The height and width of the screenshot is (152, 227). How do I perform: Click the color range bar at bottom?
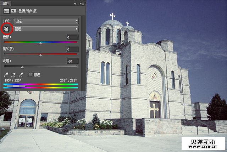[40, 85]
